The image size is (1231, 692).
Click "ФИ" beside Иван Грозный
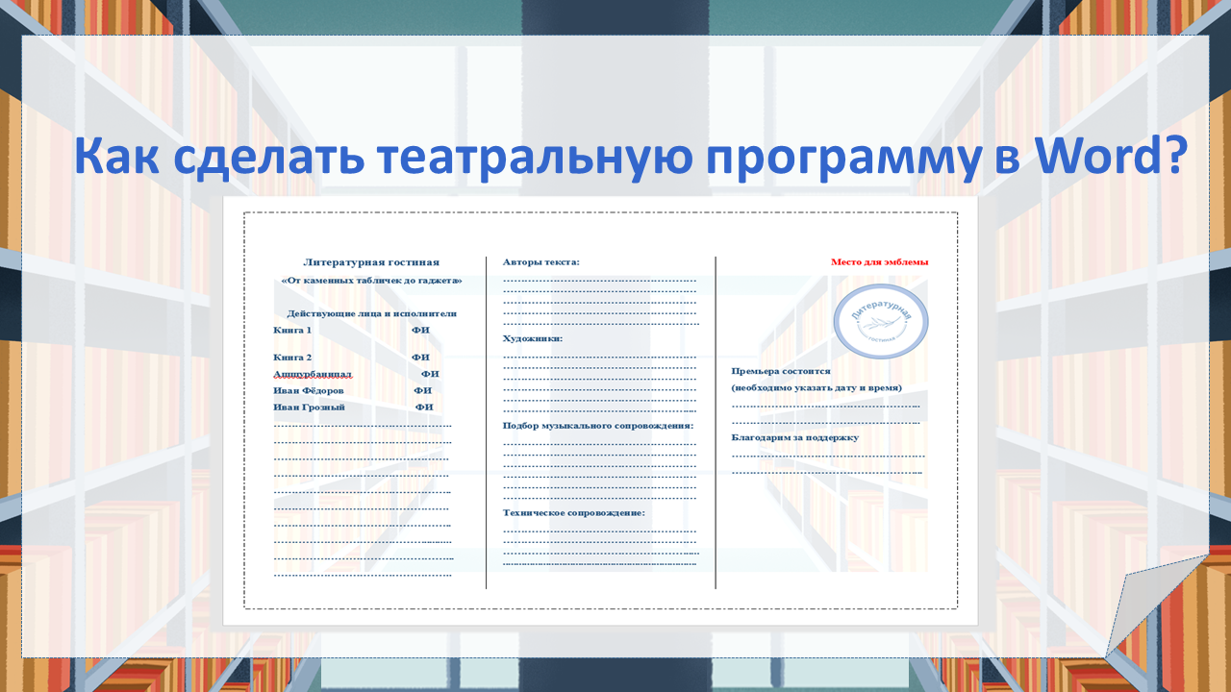pyautogui.click(x=424, y=408)
